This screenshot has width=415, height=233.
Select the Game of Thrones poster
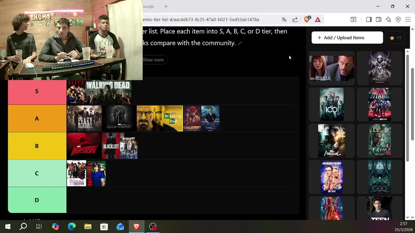tap(119, 118)
